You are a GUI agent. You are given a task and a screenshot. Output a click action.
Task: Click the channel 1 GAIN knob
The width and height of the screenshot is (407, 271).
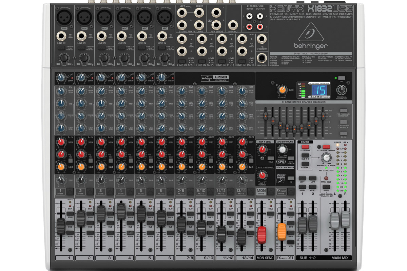coord(64,58)
